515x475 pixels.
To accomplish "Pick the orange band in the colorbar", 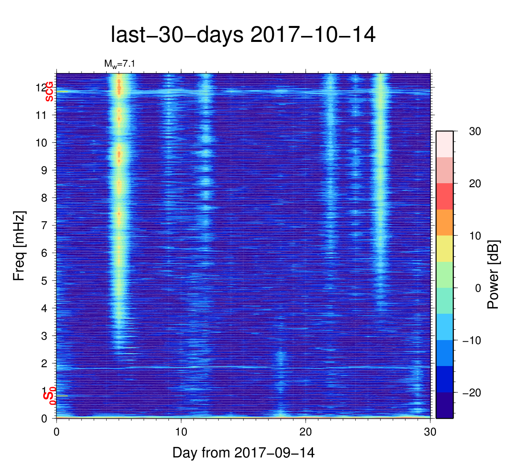I will (x=444, y=222).
